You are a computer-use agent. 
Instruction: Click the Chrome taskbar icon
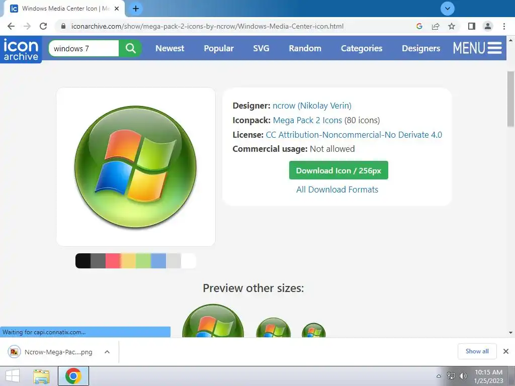(x=73, y=376)
